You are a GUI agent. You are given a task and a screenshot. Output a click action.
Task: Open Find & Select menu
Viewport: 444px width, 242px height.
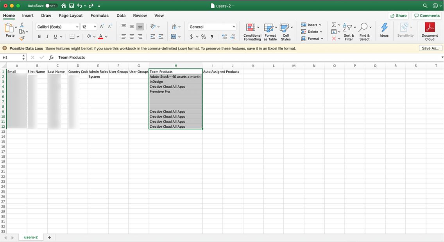tap(364, 32)
